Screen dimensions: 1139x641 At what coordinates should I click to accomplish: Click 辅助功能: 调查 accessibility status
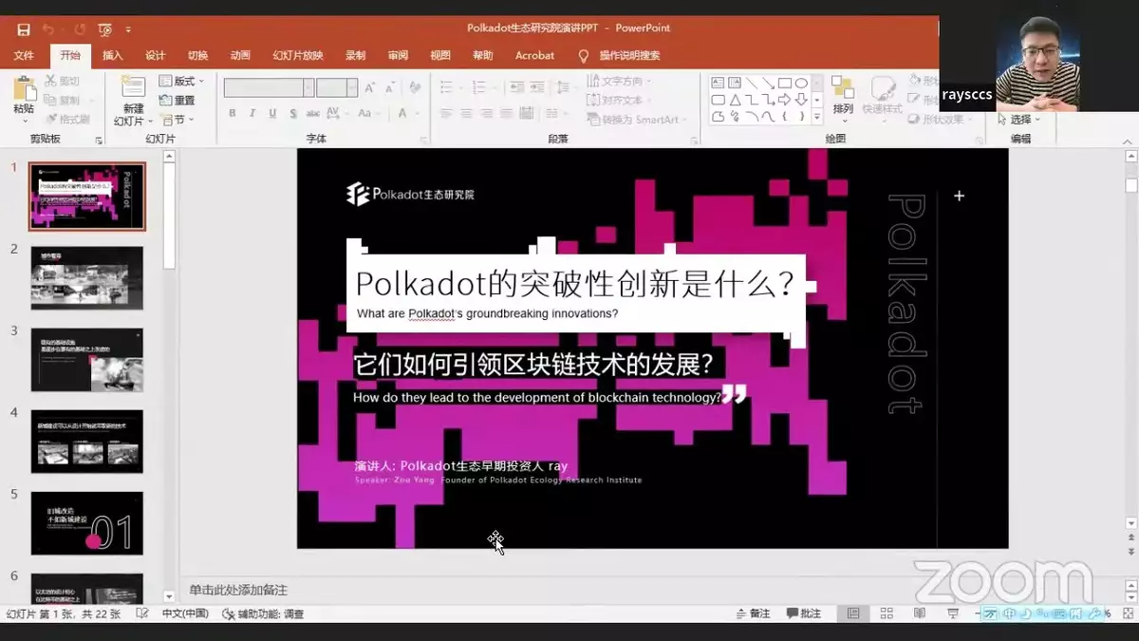(x=263, y=614)
